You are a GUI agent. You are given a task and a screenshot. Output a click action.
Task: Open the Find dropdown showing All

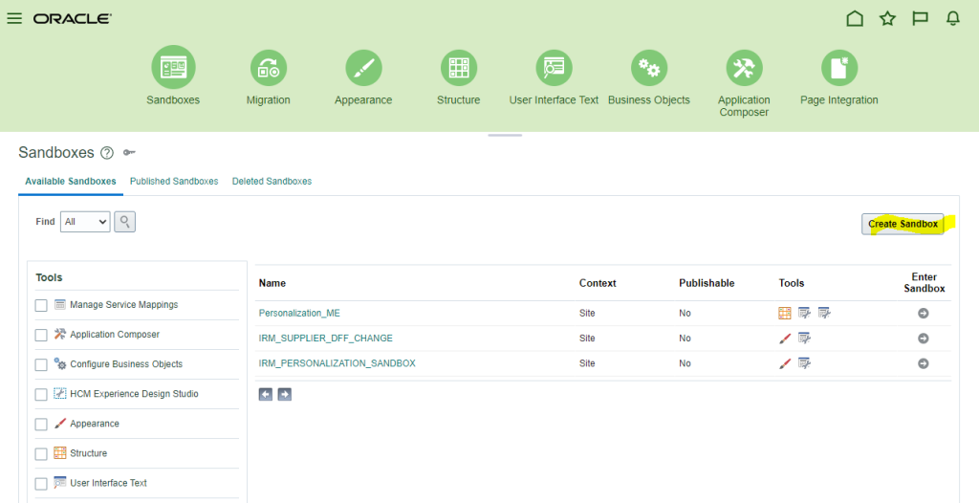(85, 222)
